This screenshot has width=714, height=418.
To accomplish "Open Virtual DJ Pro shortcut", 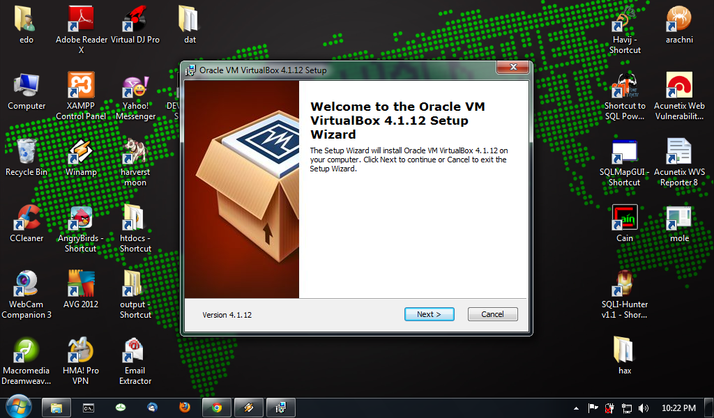I will coord(135,25).
